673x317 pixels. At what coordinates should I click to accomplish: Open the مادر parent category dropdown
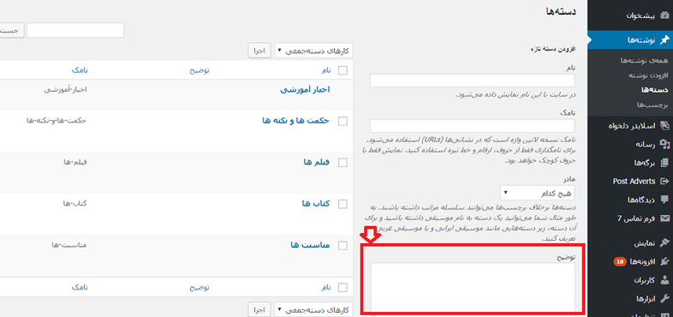pos(538,193)
